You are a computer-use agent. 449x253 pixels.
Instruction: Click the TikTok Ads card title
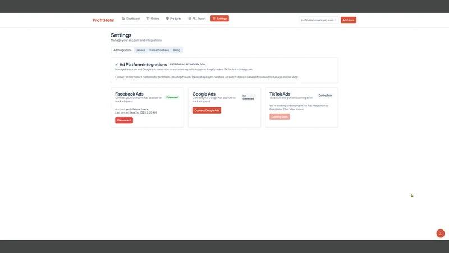[x=280, y=94]
